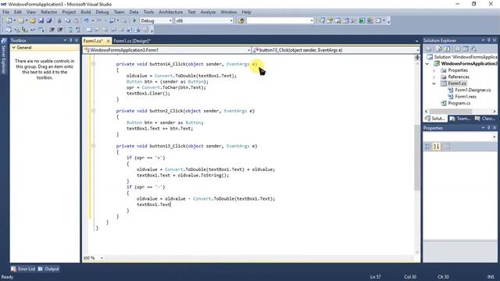Click View Code icon in Solution Explorer
Screen dimensions: 500x281
(457, 48)
